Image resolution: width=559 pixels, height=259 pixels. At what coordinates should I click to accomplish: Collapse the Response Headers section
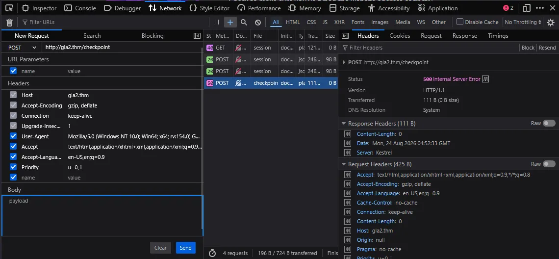click(344, 124)
